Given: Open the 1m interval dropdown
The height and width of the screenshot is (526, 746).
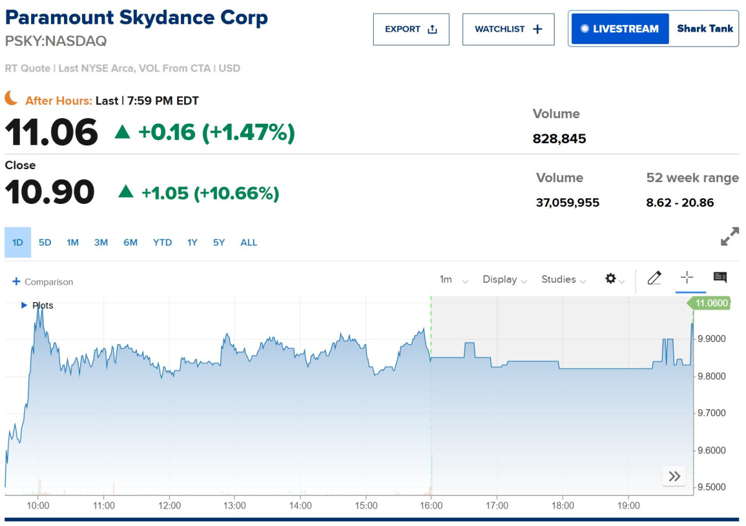Looking at the screenshot, I should tap(454, 280).
